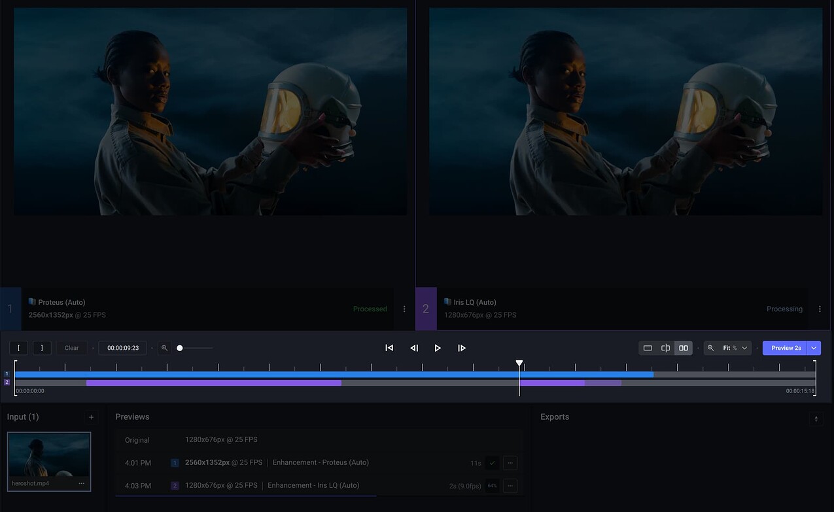
Task: Click the step forward one frame icon
Action: pos(462,348)
